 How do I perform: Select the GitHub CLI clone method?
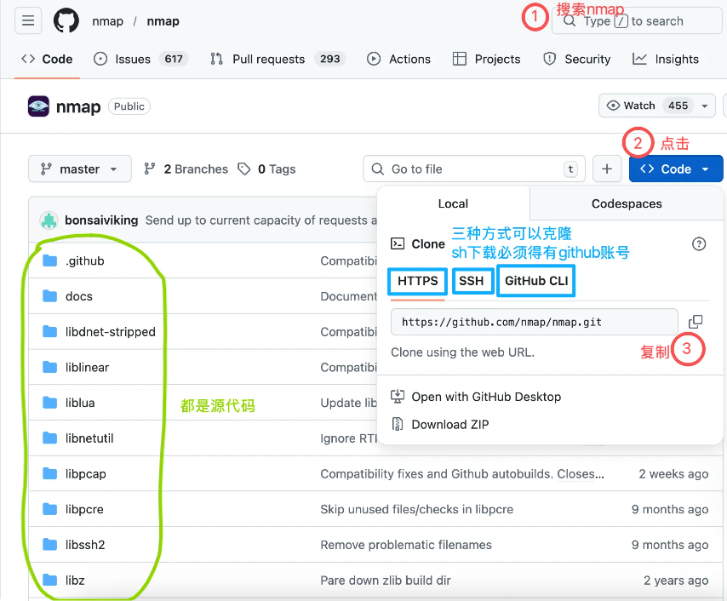[536, 281]
